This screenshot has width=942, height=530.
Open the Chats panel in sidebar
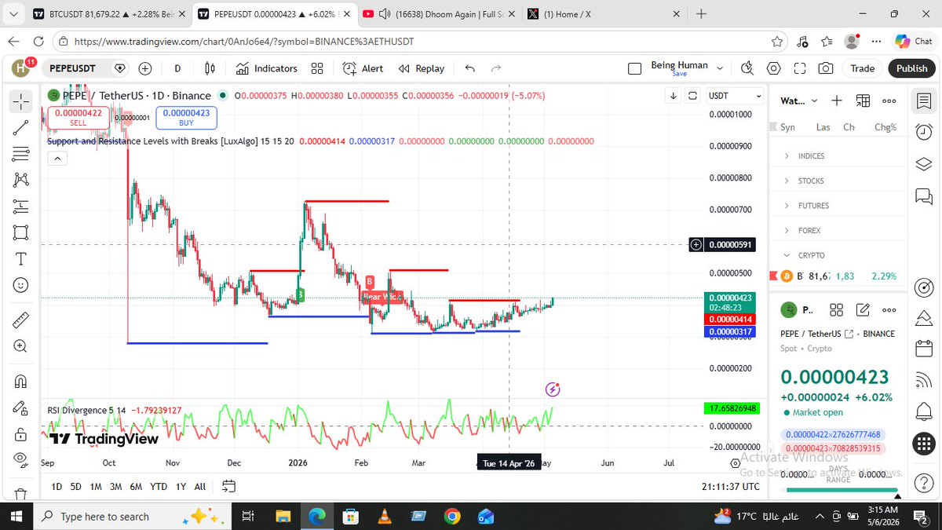tap(924, 196)
